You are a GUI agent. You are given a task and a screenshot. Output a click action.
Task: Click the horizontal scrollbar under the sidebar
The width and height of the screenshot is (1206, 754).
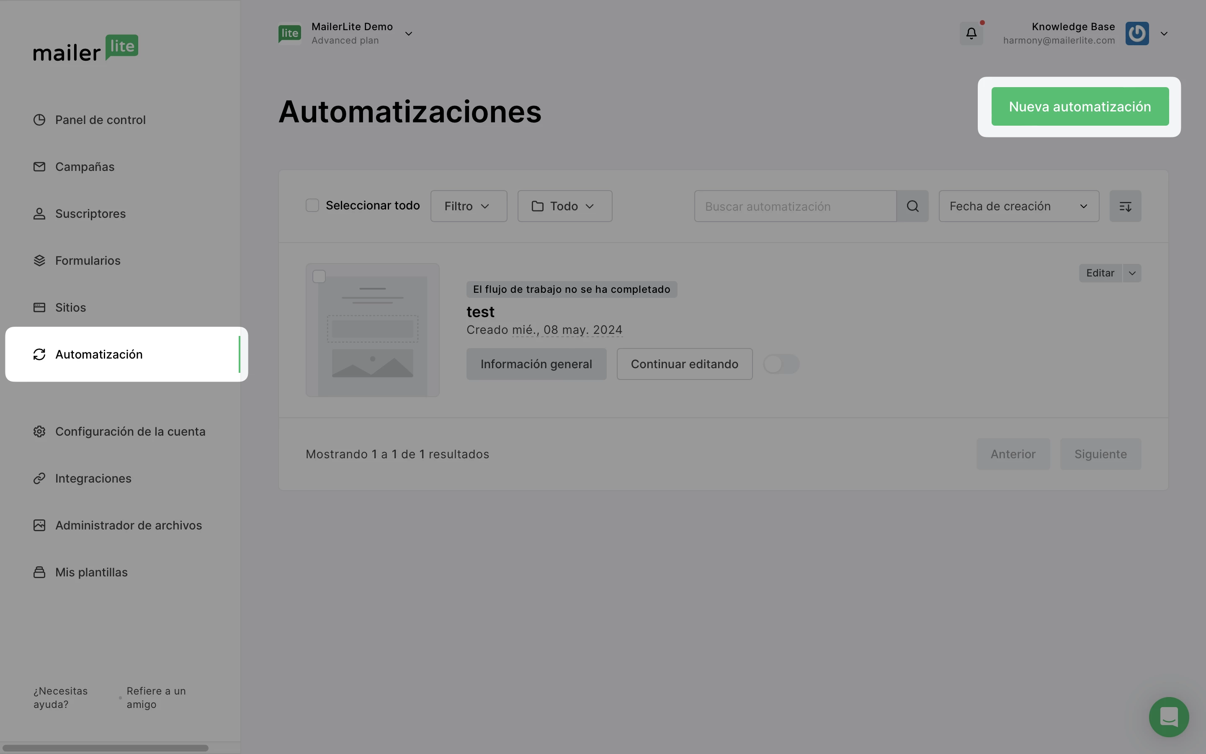(x=105, y=748)
